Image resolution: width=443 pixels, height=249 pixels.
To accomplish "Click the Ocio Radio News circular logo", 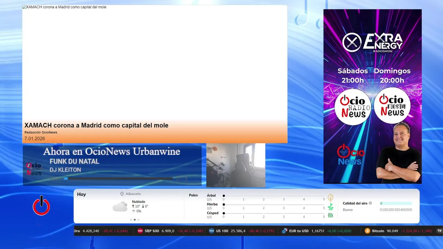I will pyautogui.click(x=353, y=107).
